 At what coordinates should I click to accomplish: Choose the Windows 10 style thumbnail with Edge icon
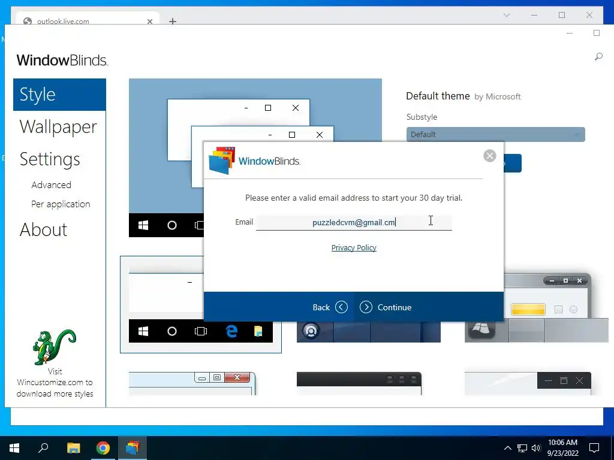click(x=200, y=304)
